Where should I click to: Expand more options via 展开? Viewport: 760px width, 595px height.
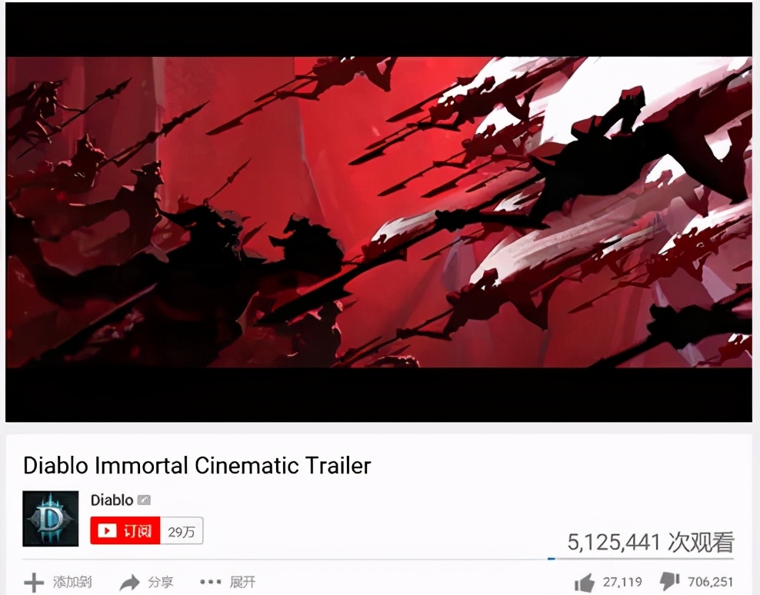coord(242,582)
